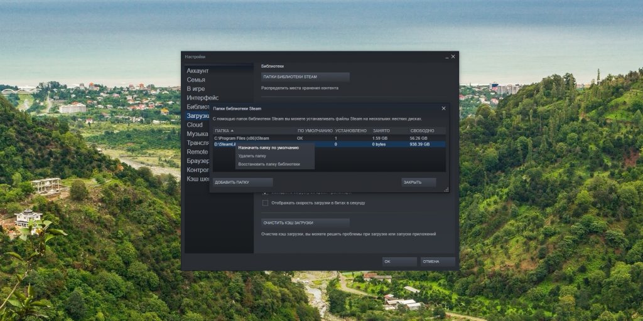Open ПАПКИ БИБЛИОТЕКИ STEAM button
643x321 pixels.
click(x=305, y=77)
